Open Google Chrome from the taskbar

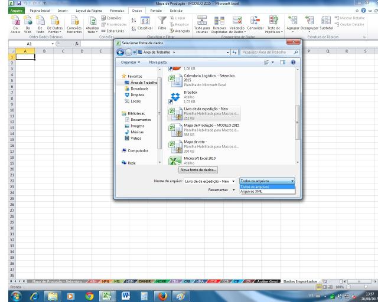pos(89,296)
